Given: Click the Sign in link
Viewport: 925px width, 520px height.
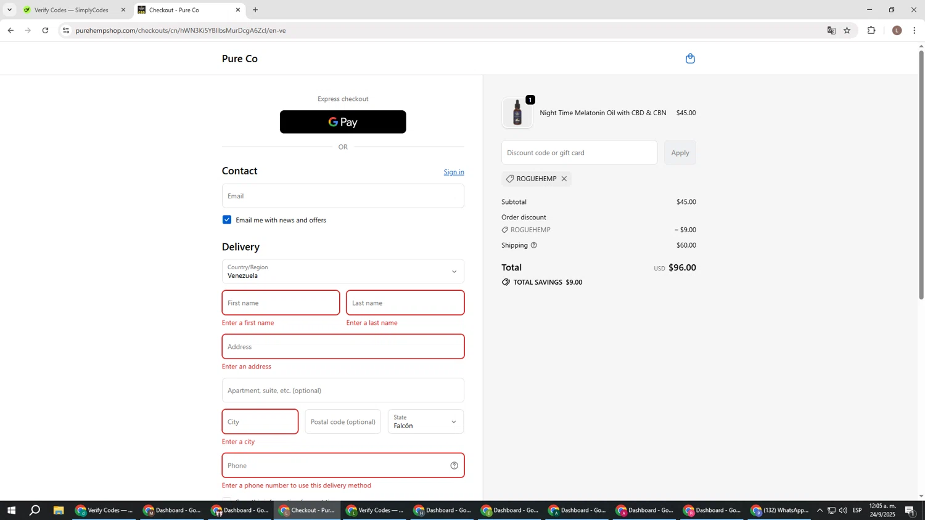Looking at the screenshot, I should click(454, 172).
